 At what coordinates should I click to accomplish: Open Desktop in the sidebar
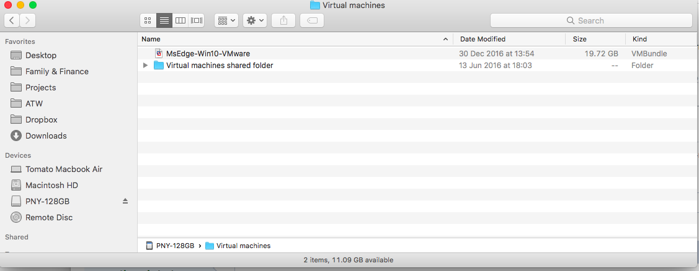pos(40,56)
